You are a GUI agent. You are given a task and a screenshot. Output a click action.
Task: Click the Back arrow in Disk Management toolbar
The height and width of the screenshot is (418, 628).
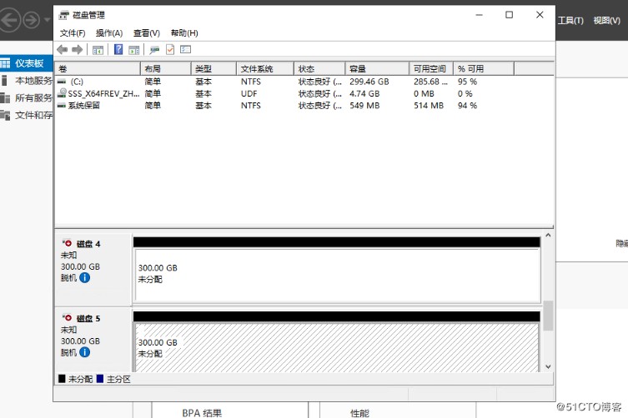point(62,50)
